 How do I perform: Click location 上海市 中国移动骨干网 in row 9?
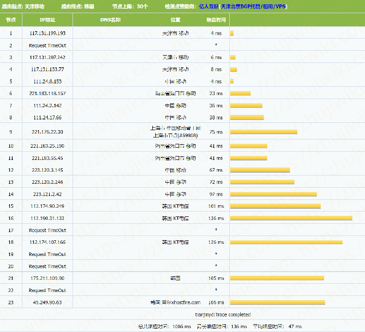[x=175, y=129]
